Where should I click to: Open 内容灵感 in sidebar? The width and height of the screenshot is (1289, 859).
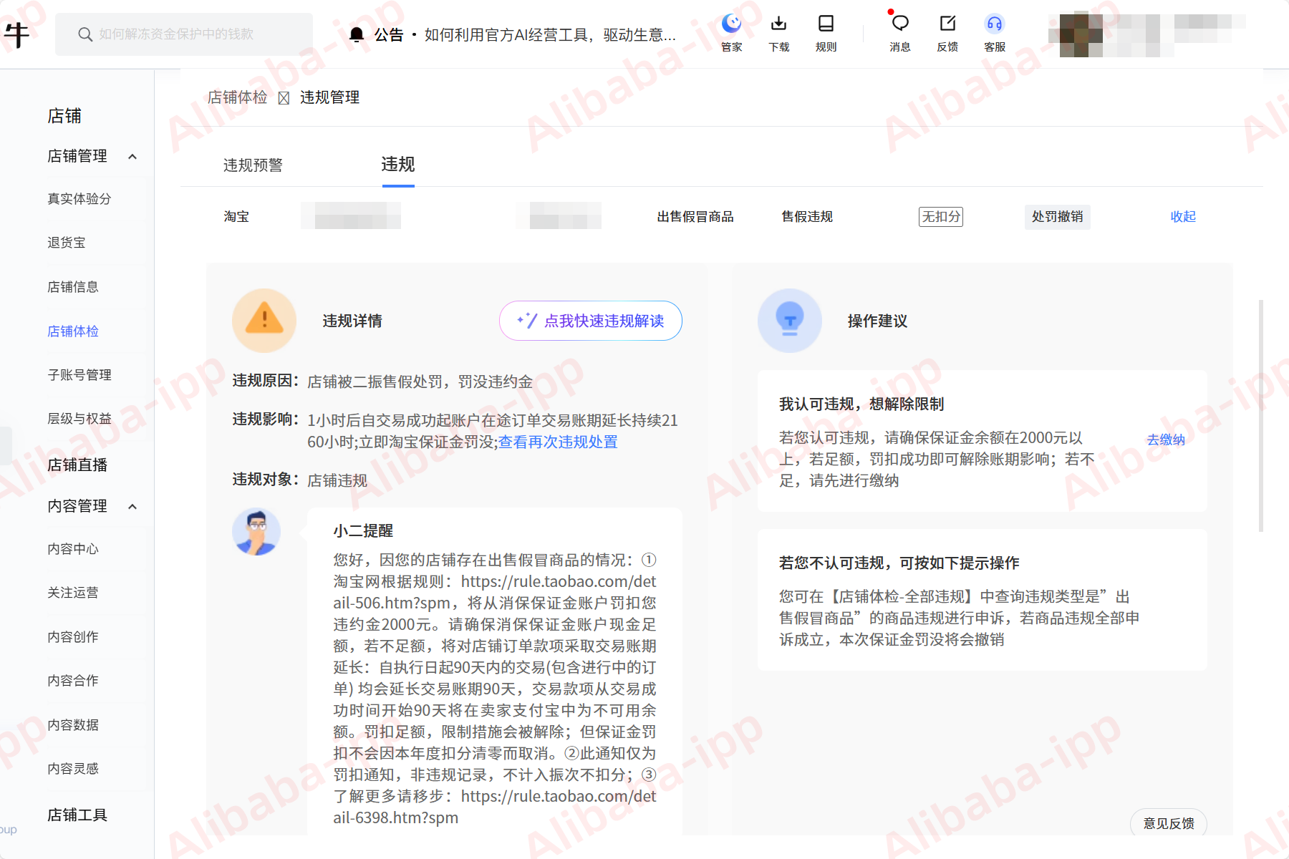(73, 768)
